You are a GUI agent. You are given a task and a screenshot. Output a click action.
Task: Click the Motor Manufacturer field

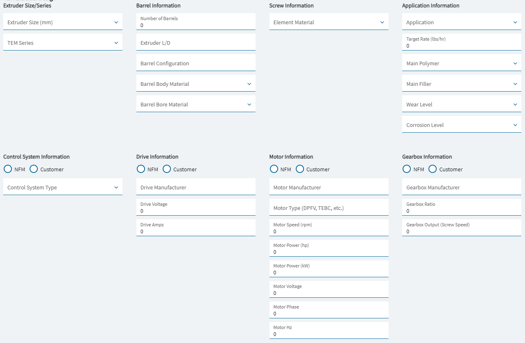coord(329,187)
